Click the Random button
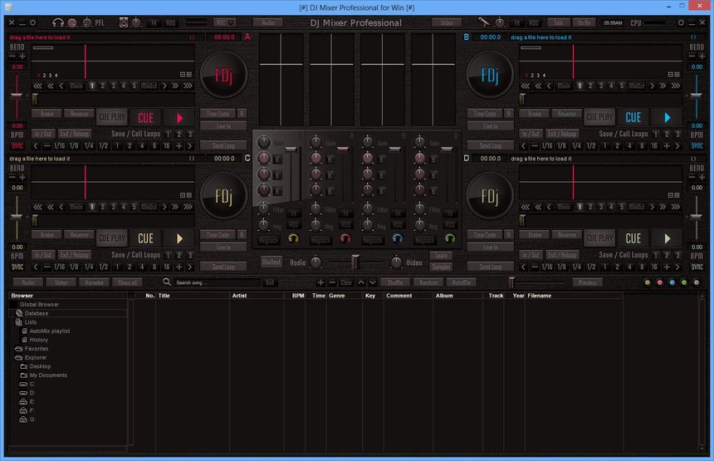This screenshot has width=714, height=461. point(428,282)
